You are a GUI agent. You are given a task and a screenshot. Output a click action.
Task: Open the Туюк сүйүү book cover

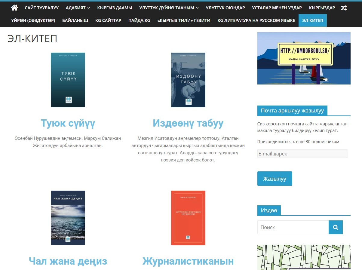(x=68, y=80)
